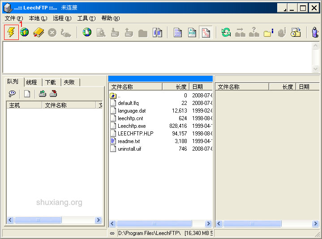Switch to the 下载 tab

pos(51,82)
